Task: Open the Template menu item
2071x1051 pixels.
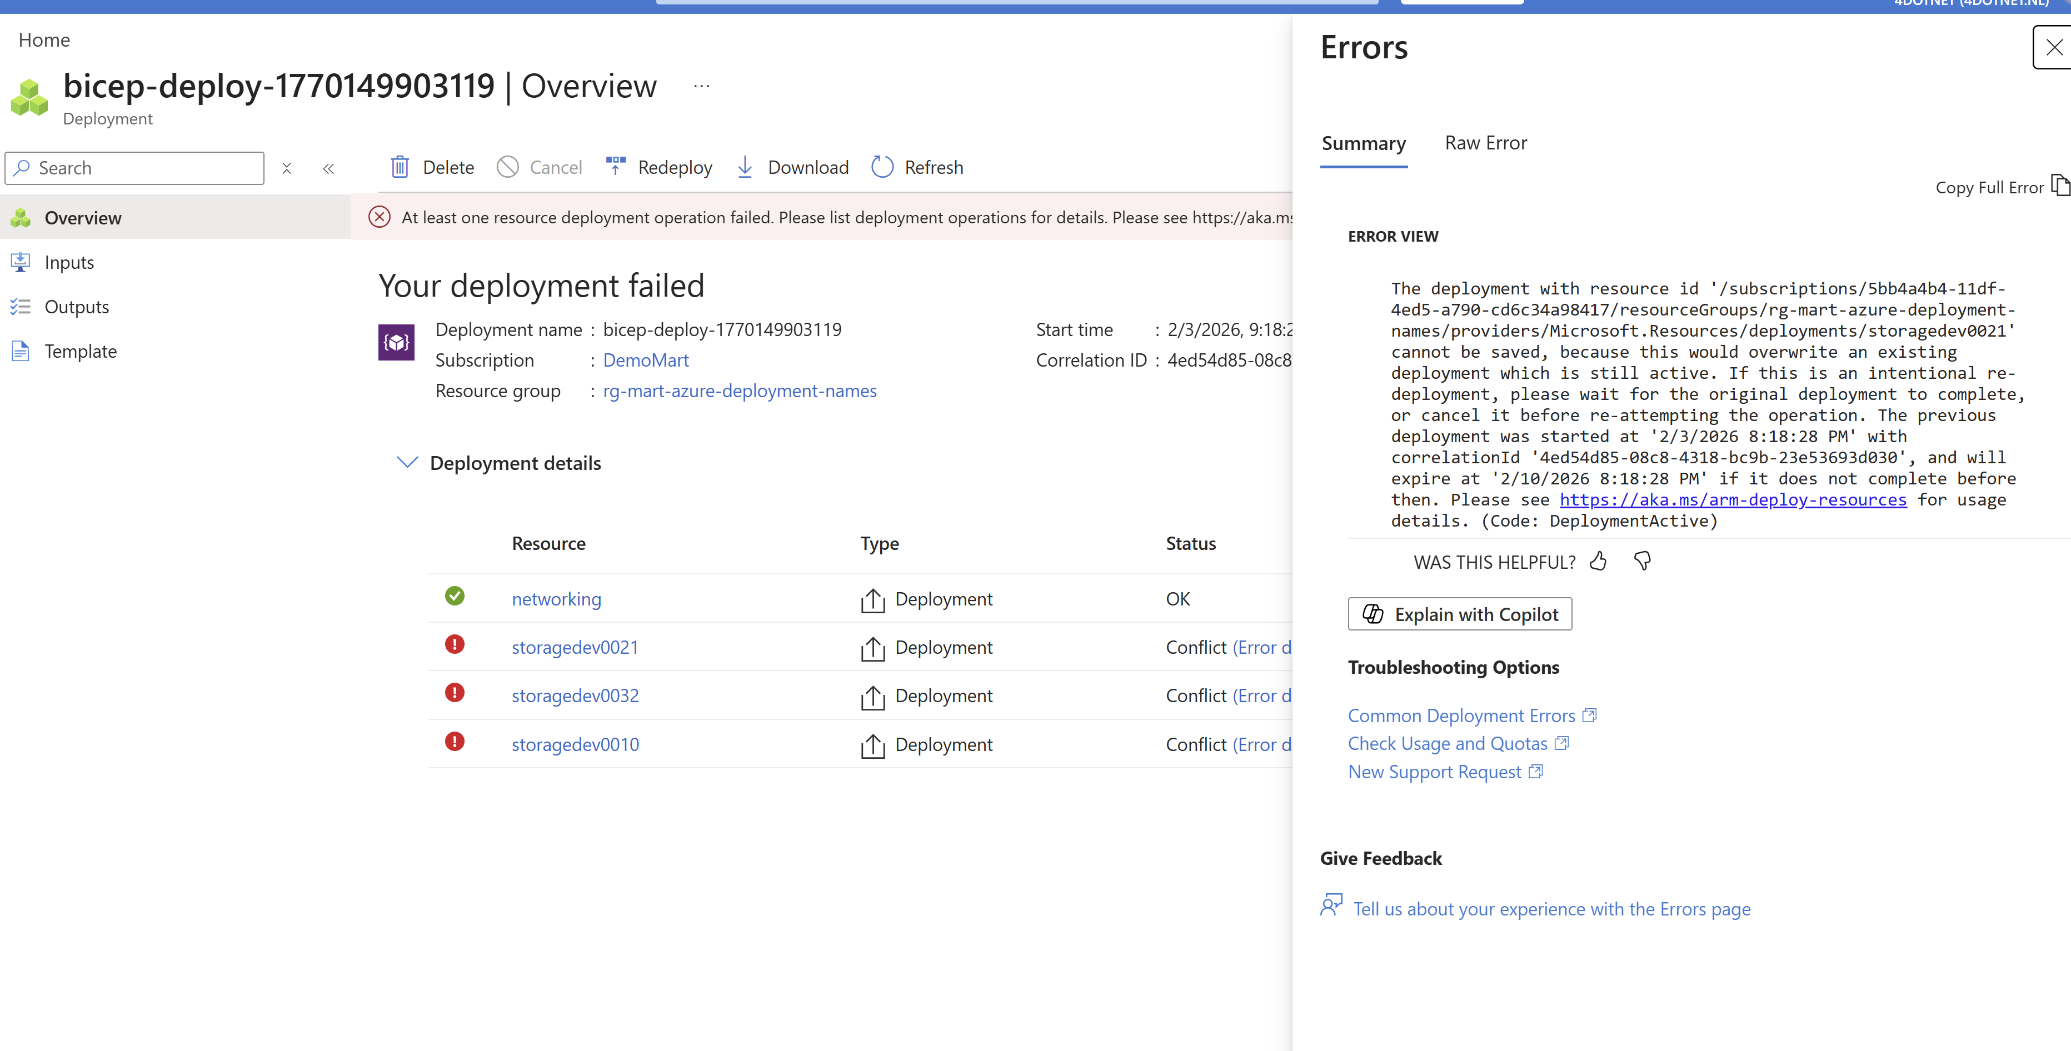Action: [x=81, y=351]
